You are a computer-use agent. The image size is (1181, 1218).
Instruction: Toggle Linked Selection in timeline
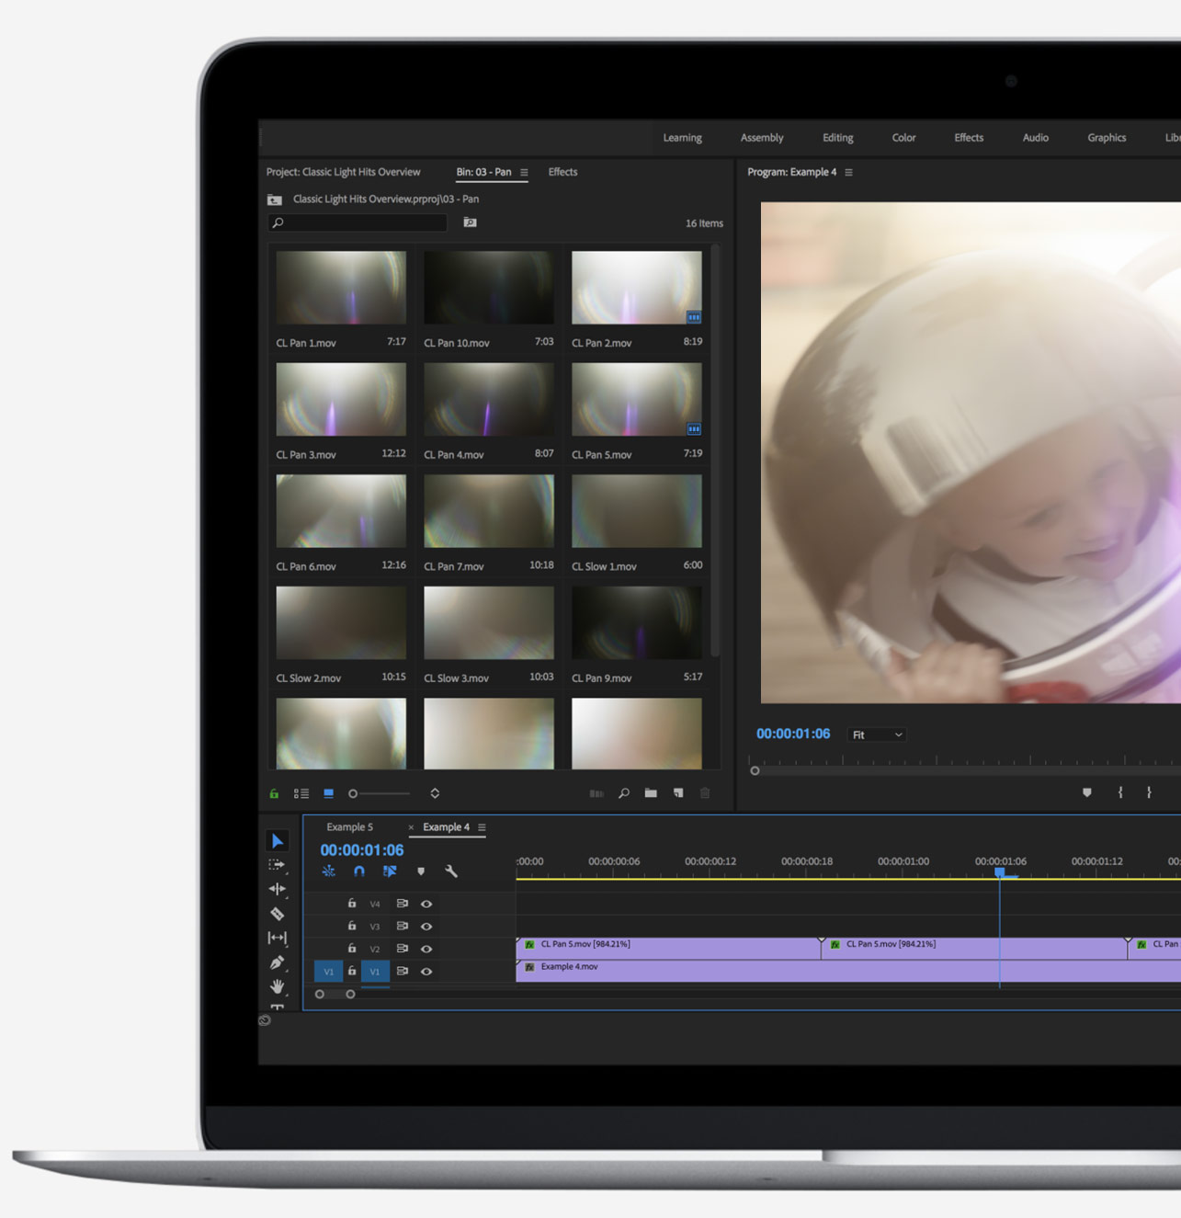click(x=390, y=871)
